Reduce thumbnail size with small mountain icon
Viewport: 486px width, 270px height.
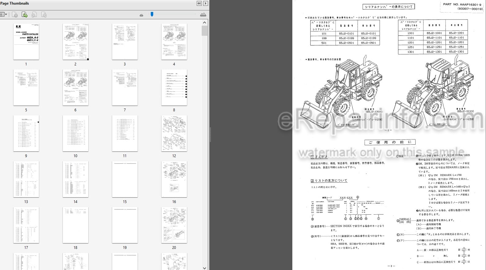141,15
